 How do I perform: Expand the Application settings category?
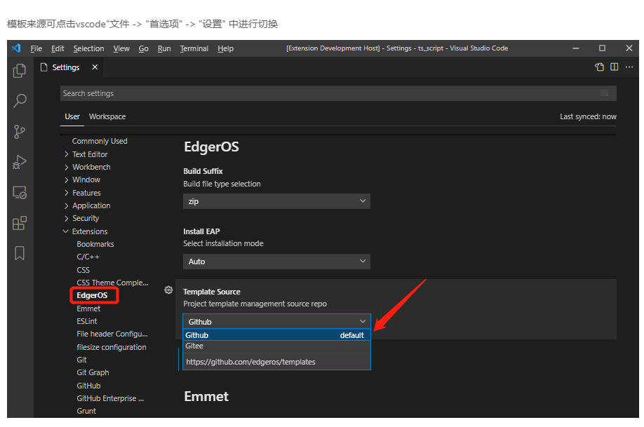tap(91, 205)
